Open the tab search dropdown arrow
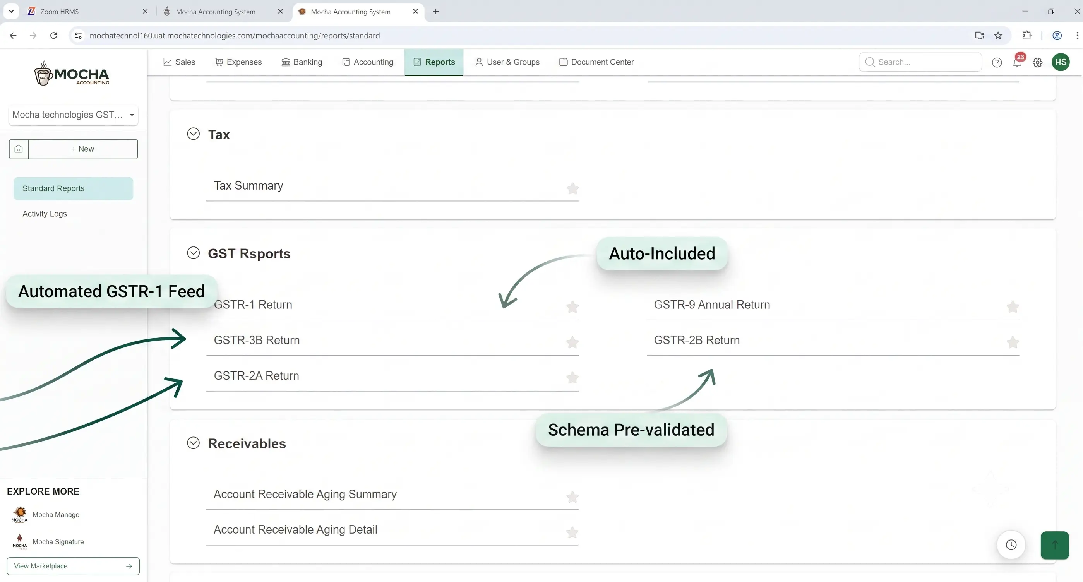The width and height of the screenshot is (1083, 582). coord(11,11)
